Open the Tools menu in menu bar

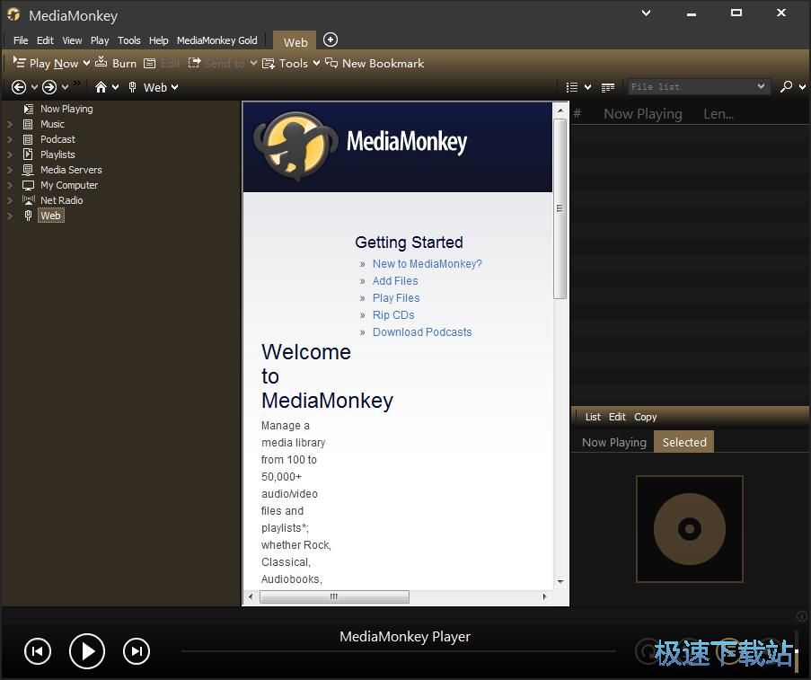pos(129,40)
